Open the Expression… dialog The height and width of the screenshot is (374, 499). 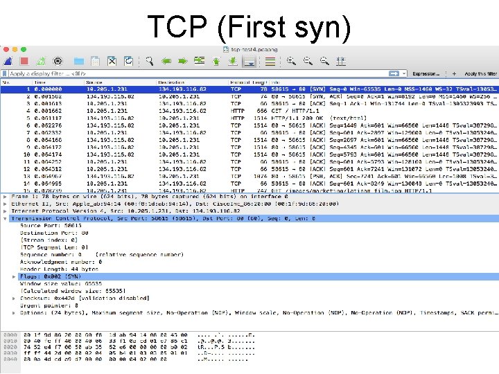pyautogui.click(x=426, y=74)
